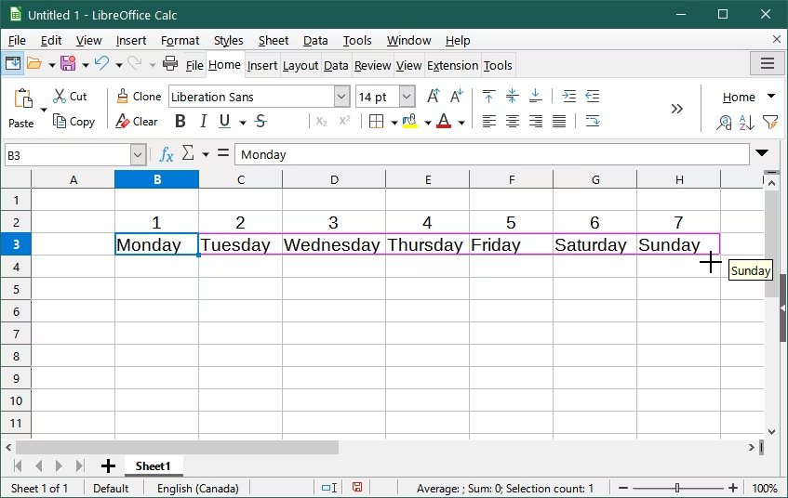Decrease font size icon
Screen dimensions: 788x498
(x=456, y=96)
